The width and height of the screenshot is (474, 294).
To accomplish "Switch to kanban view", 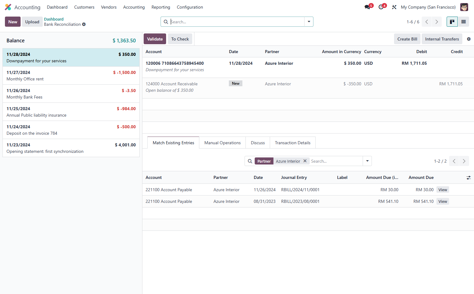I will tap(452, 22).
